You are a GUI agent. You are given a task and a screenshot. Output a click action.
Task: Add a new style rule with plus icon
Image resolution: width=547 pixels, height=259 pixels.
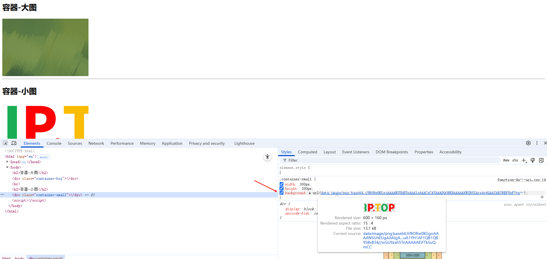point(524,160)
